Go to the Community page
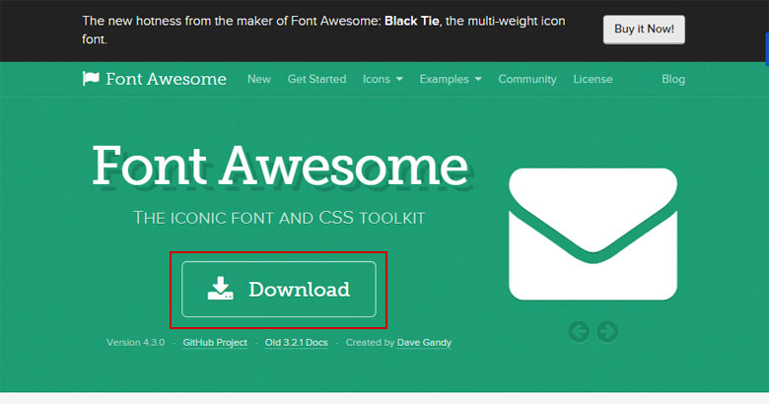Viewport: 769px width, 404px height. (527, 79)
